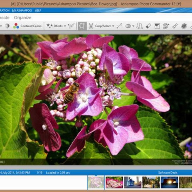Select the paint palette tool

(166, 26)
